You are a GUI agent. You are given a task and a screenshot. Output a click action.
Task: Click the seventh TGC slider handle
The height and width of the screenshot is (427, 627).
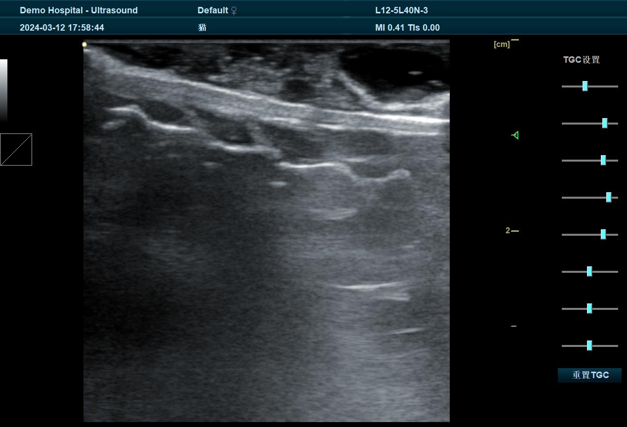click(589, 308)
